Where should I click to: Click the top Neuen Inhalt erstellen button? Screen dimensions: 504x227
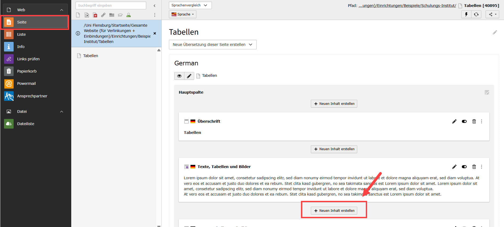(x=334, y=104)
